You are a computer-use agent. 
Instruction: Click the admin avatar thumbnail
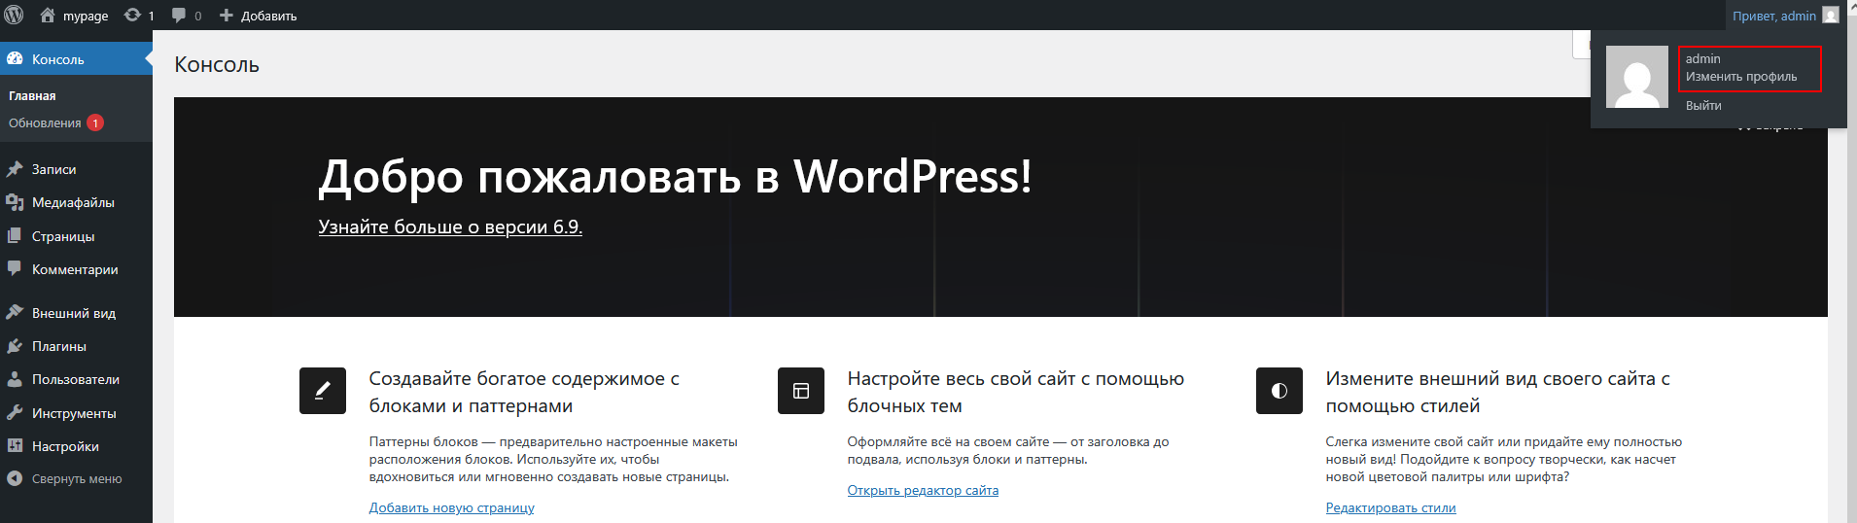coord(1636,77)
